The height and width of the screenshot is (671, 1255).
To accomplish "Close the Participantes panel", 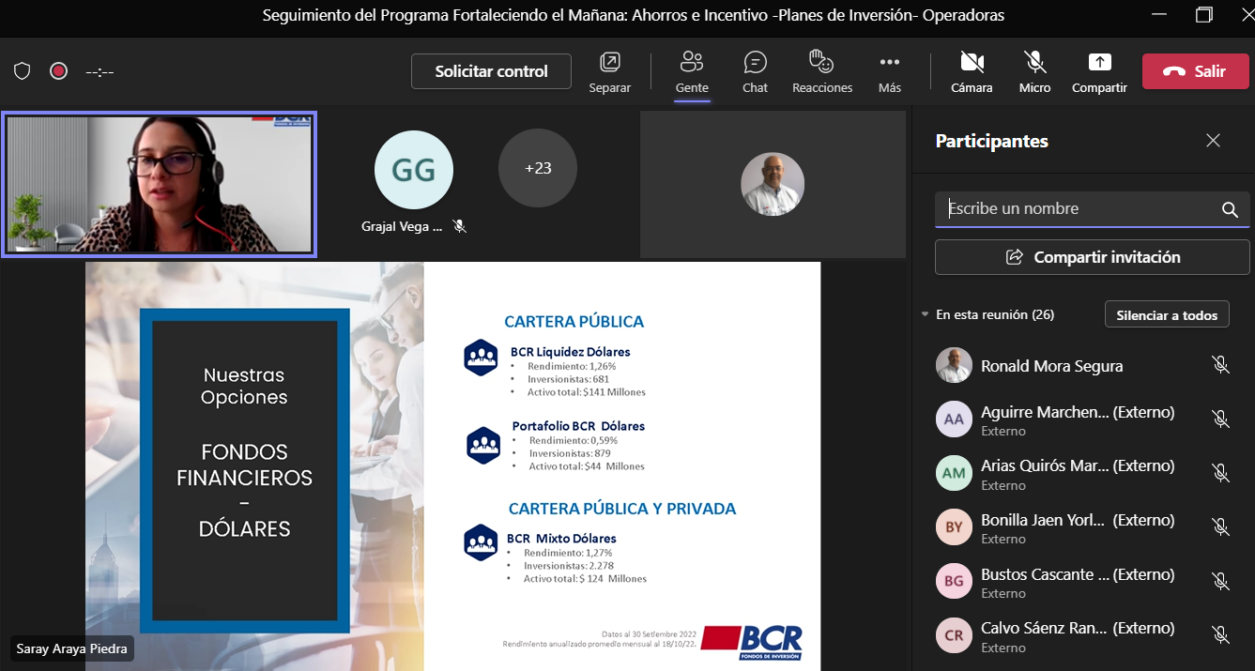I will (x=1213, y=141).
